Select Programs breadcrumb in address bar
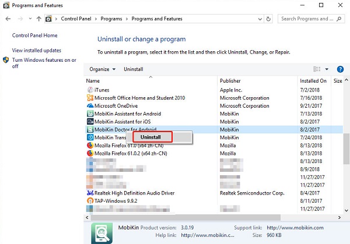Screen dimensions: 350x244 pos(111,19)
